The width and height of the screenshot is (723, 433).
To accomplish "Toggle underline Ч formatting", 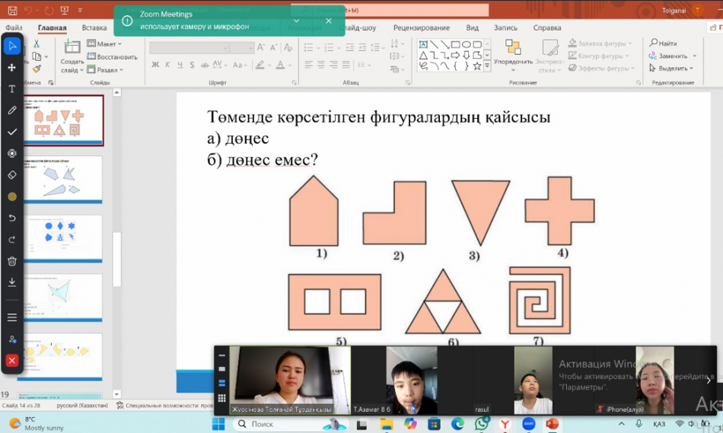I will (180, 65).
